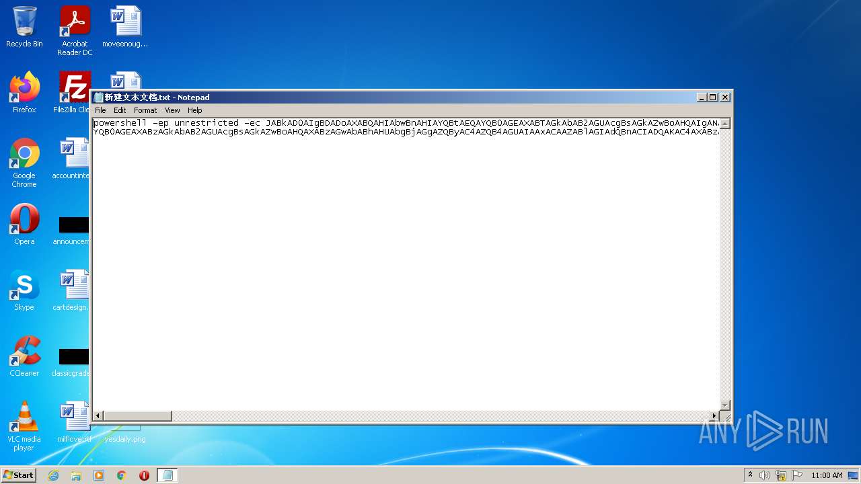
Task: Open the Notepad title bar system icon
Action: pyautogui.click(x=98, y=97)
